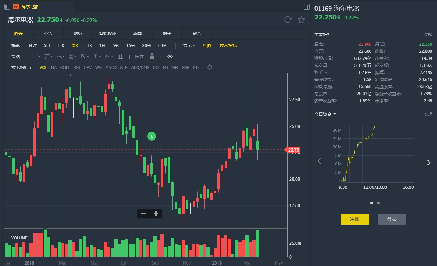The width and height of the screenshot is (437, 266).
Task: Zoom out chart with minus button
Action: coord(143,214)
